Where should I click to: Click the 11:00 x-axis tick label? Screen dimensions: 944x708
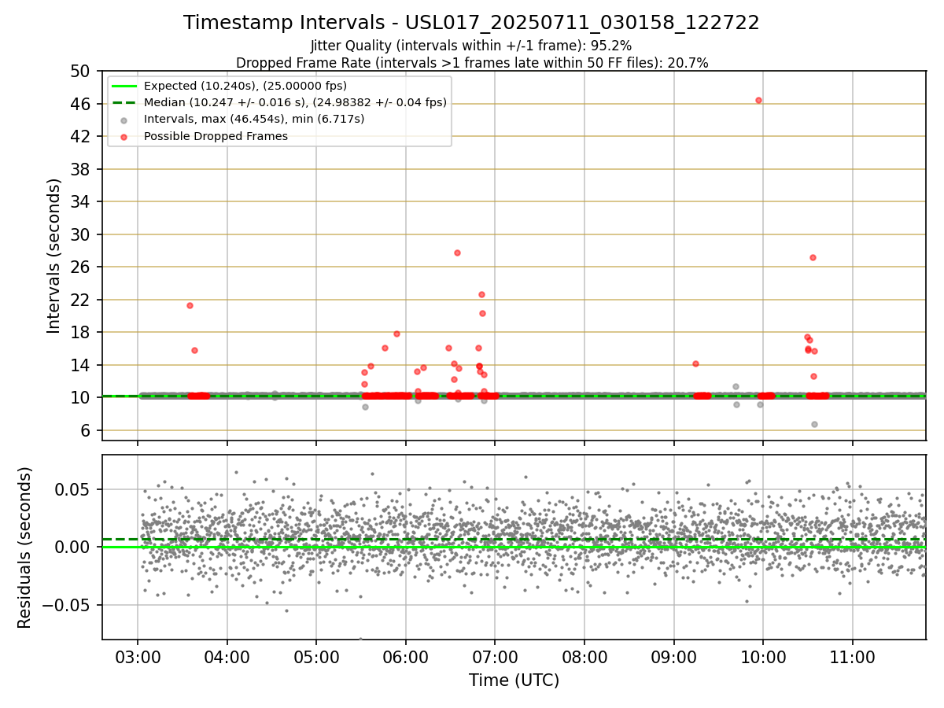point(853,656)
